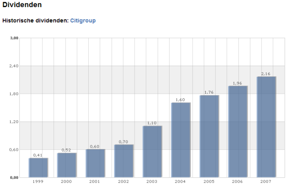
Task: Select the 2007 dividend bar
Action: [267, 127]
